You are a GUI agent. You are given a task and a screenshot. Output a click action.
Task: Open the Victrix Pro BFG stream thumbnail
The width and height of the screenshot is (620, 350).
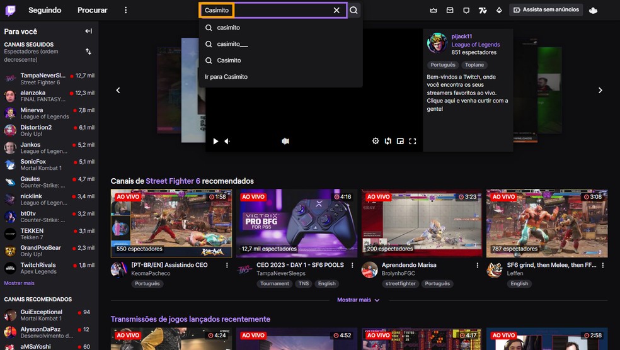click(x=297, y=223)
